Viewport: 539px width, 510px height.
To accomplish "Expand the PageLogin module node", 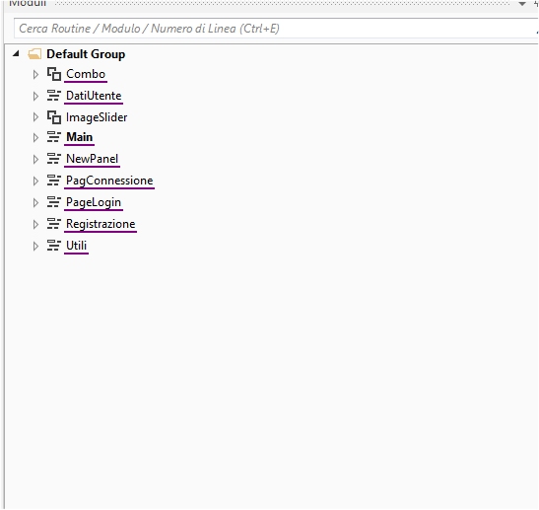I will coord(35,202).
